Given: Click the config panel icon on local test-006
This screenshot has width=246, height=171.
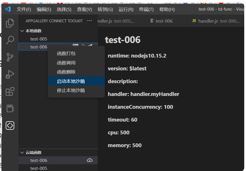Looking at the screenshot, I should pos(76,45).
